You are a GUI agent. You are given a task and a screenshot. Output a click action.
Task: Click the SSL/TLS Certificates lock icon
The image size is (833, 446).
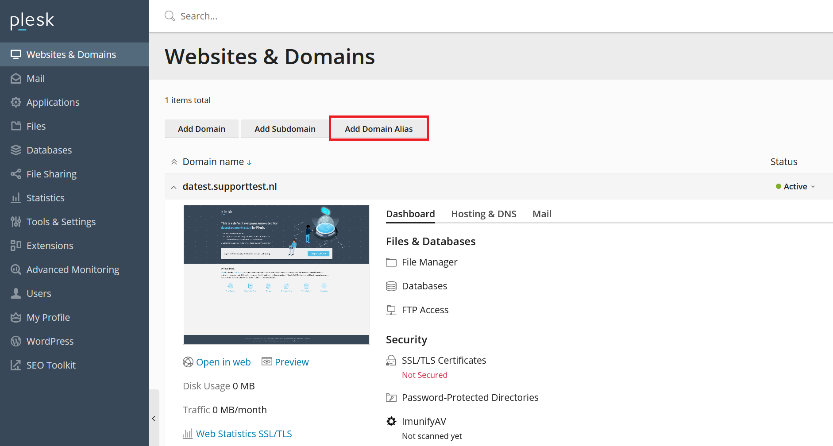(391, 361)
